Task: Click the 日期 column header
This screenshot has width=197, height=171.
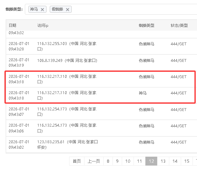Action: pos(12,26)
